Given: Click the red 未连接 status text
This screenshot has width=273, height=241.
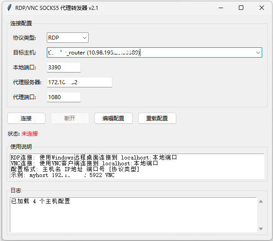Looking at the screenshot, I should pos(30,134).
